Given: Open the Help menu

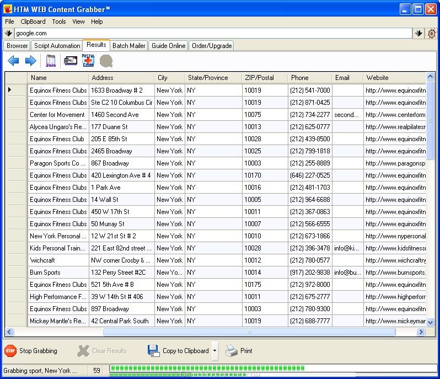Looking at the screenshot, I should (x=97, y=22).
